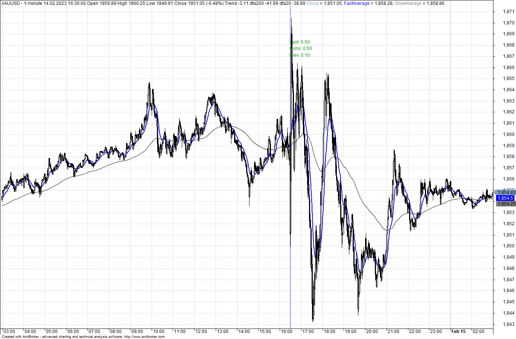Click the 1,856 price axis label
516x339 pixels.
(509, 179)
